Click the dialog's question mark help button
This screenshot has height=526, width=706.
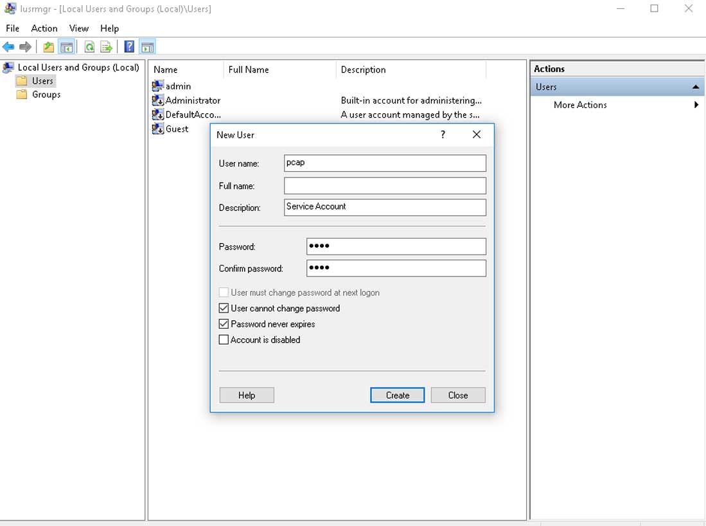pyautogui.click(x=443, y=134)
